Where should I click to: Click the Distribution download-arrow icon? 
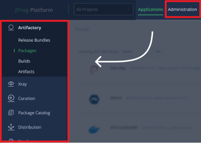click(x=11, y=127)
